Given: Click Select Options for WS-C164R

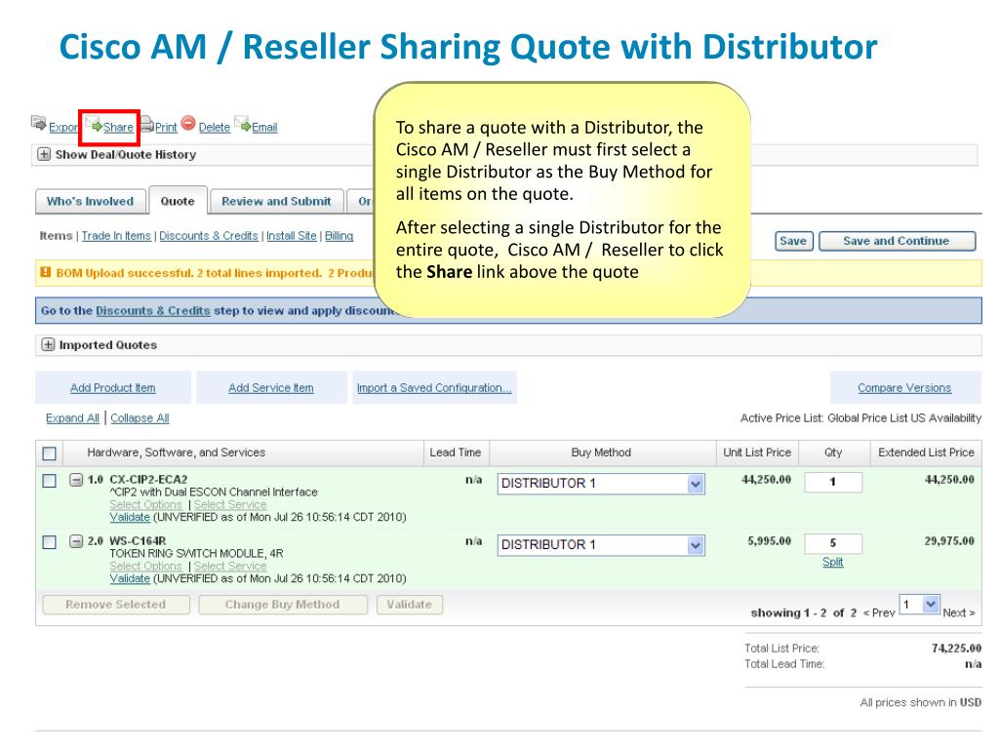Looking at the screenshot, I should point(146,566).
